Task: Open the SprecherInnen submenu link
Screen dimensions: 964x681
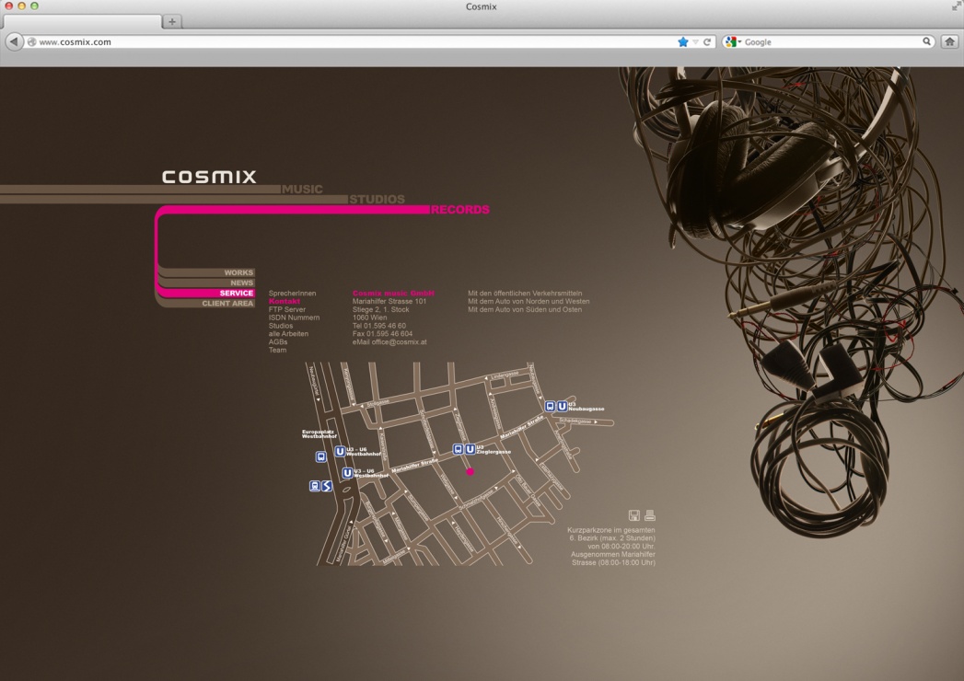Action: [x=292, y=294]
